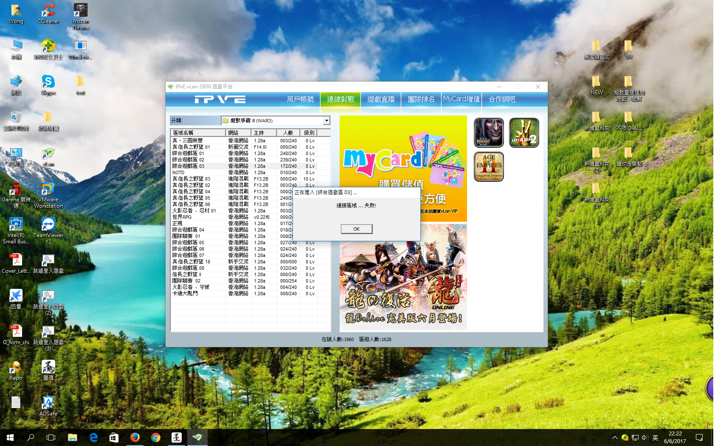Open the TeamViewer 12 desktop icon
Screen dimensions: 715x446
tap(48, 231)
